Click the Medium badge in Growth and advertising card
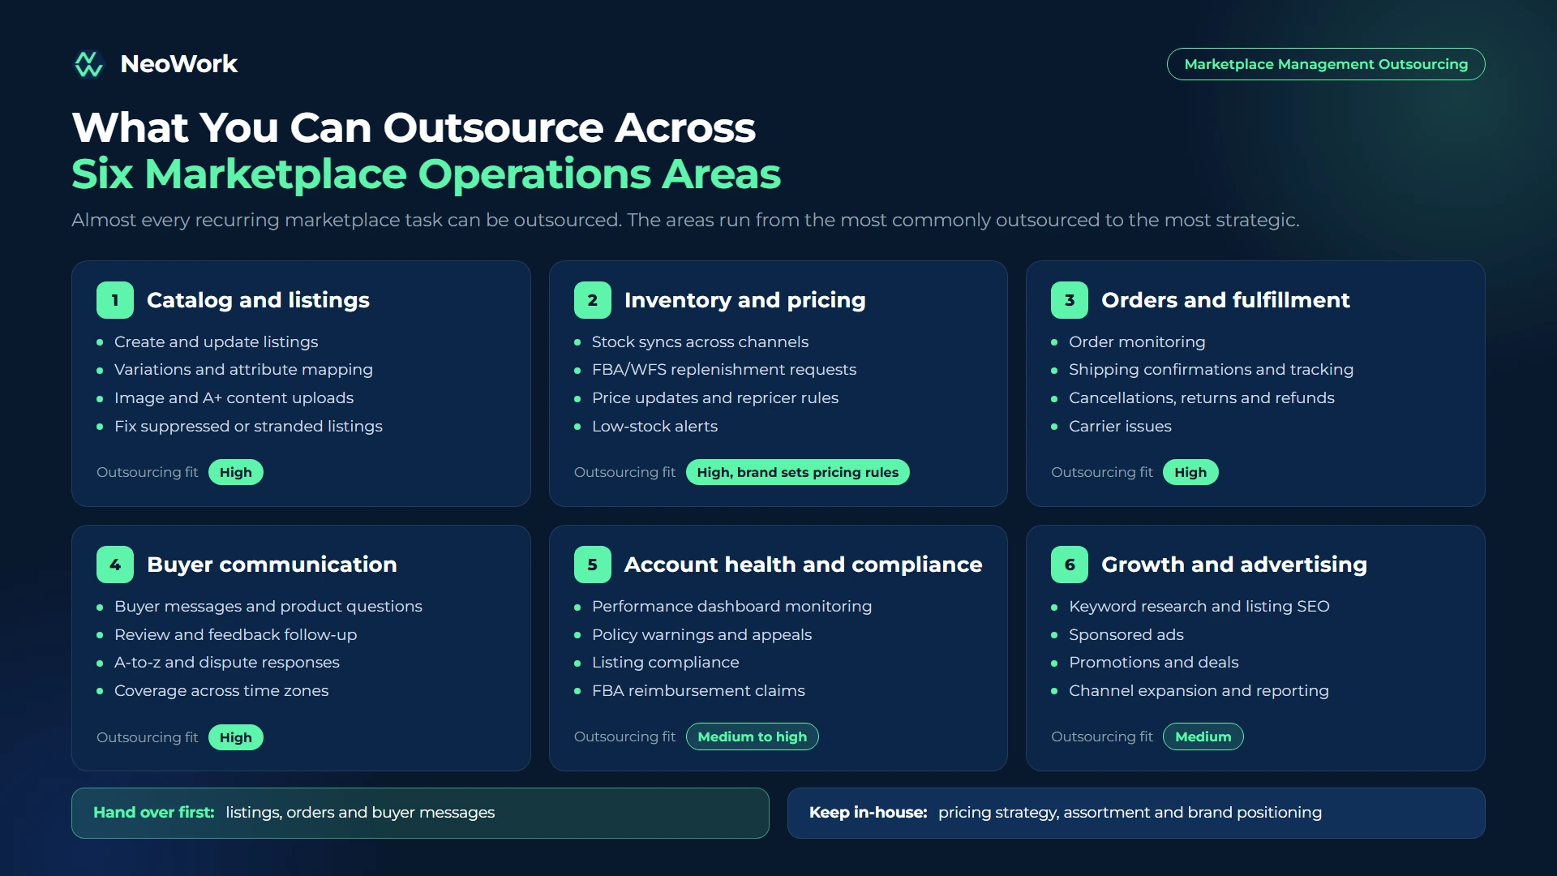This screenshot has height=876, width=1557. pos(1203,736)
